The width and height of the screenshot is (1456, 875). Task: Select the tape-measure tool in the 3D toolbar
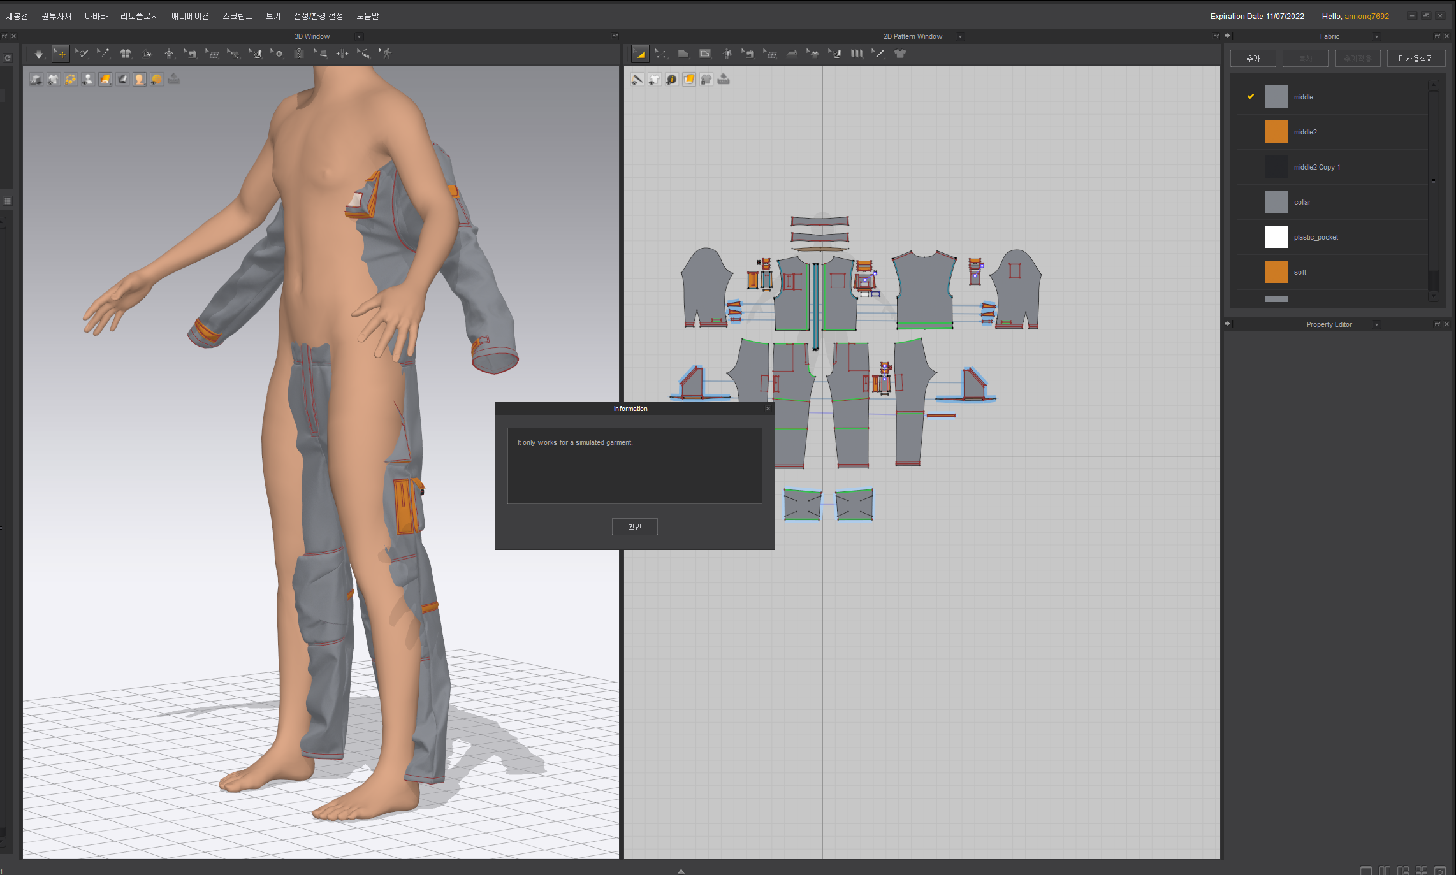(364, 54)
